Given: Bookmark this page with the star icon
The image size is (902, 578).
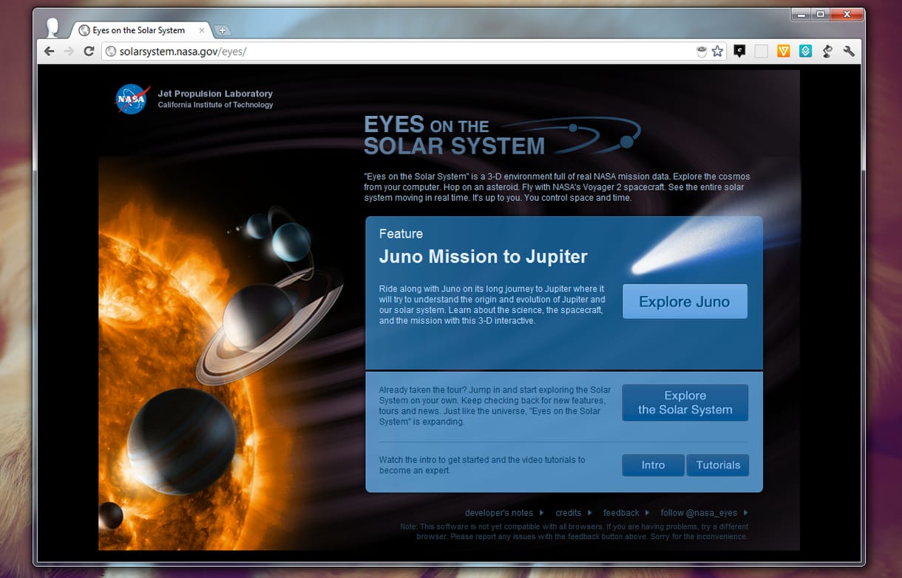Looking at the screenshot, I should pos(717,51).
